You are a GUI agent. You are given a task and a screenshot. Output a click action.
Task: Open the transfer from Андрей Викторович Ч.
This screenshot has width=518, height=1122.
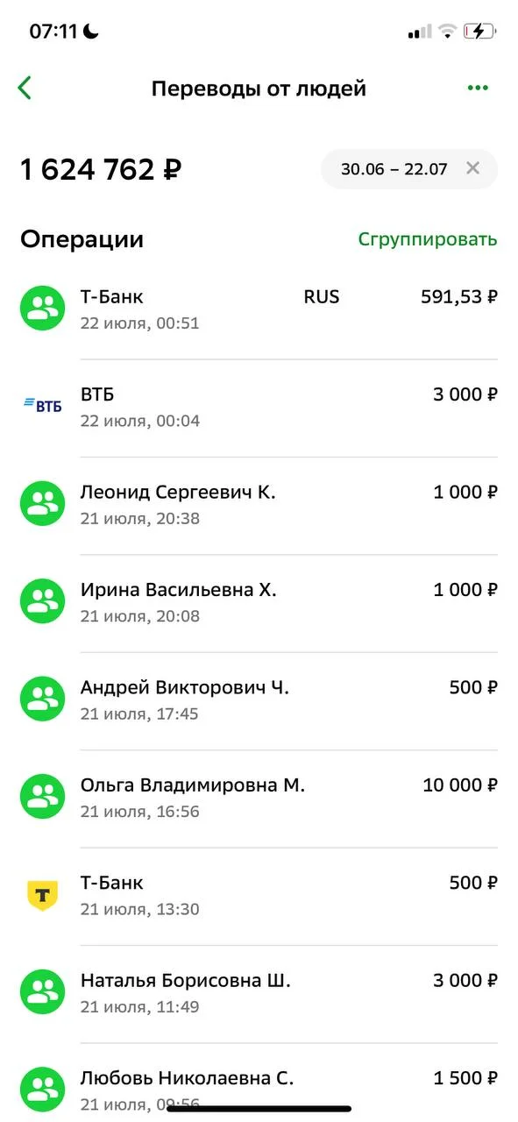[263, 697]
